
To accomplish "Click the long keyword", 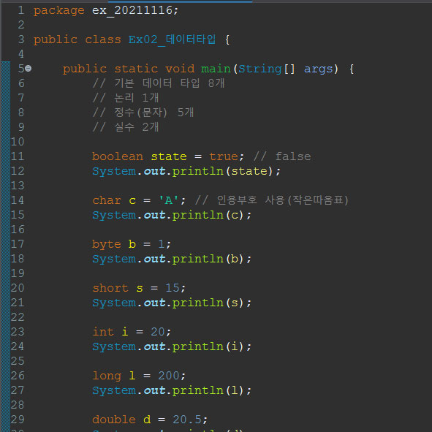I will [x=107, y=376].
